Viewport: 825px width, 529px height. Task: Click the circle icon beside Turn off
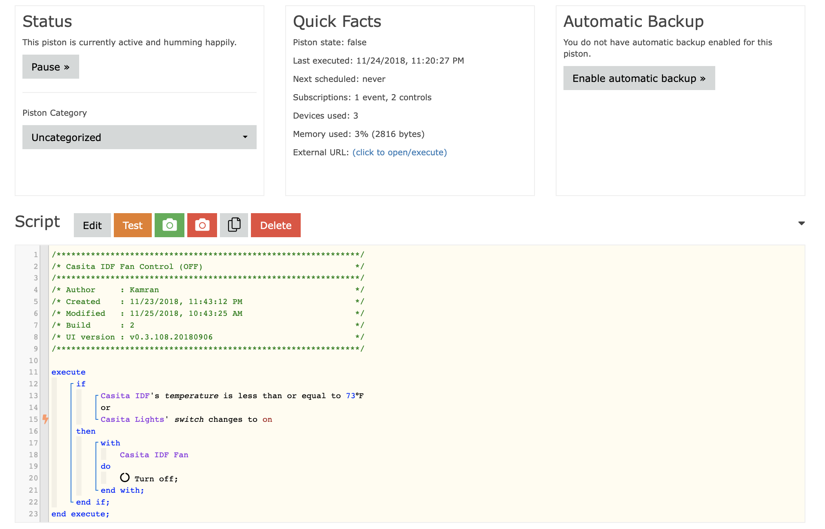click(x=125, y=478)
